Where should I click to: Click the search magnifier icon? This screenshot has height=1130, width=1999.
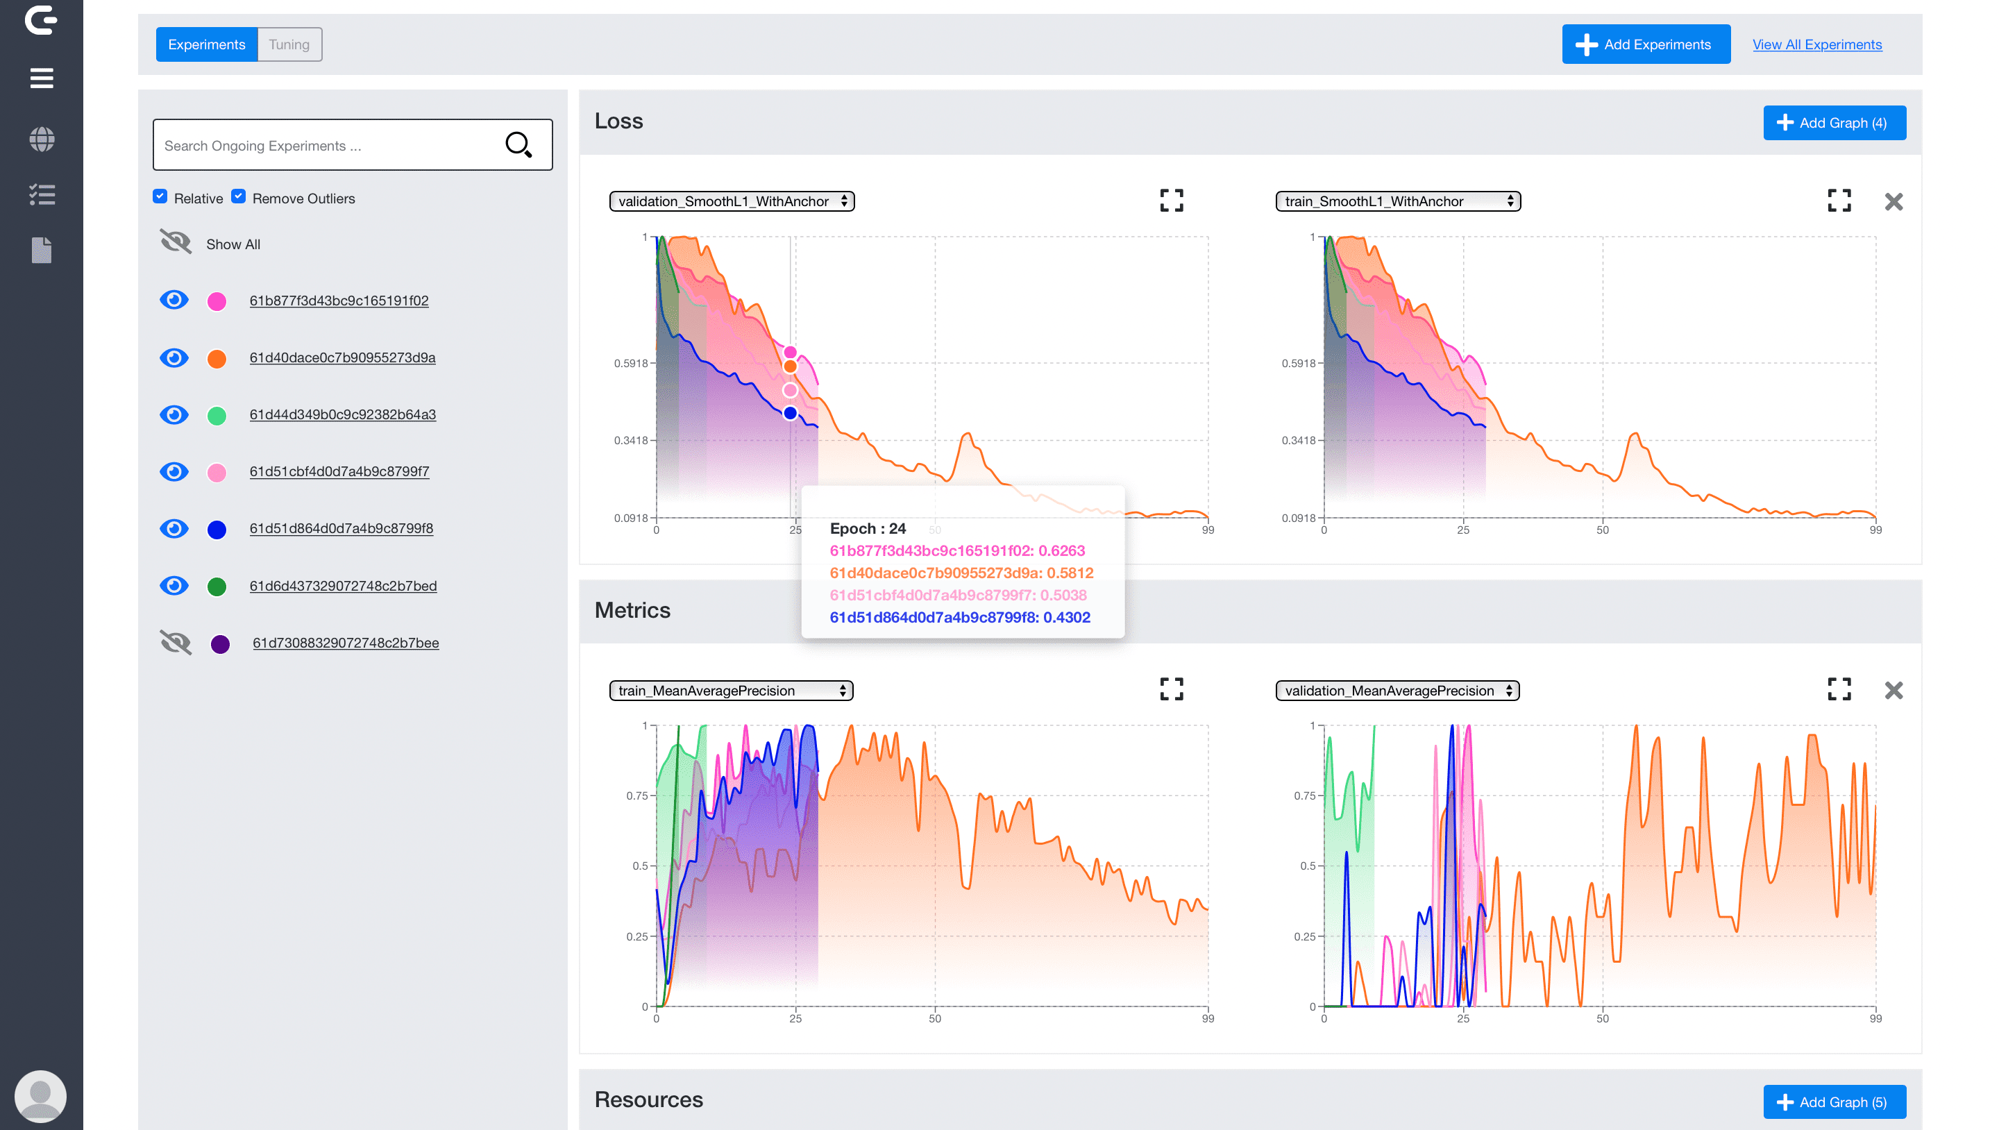click(x=518, y=144)
